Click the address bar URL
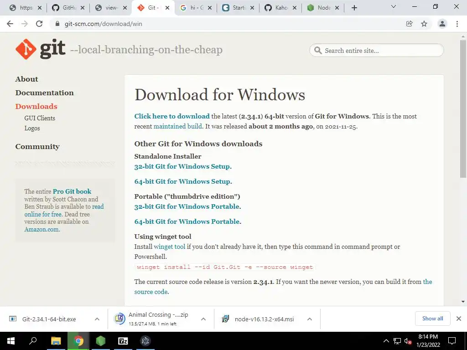467x350 pixels. pyautogui.click(x=103, y=24)
